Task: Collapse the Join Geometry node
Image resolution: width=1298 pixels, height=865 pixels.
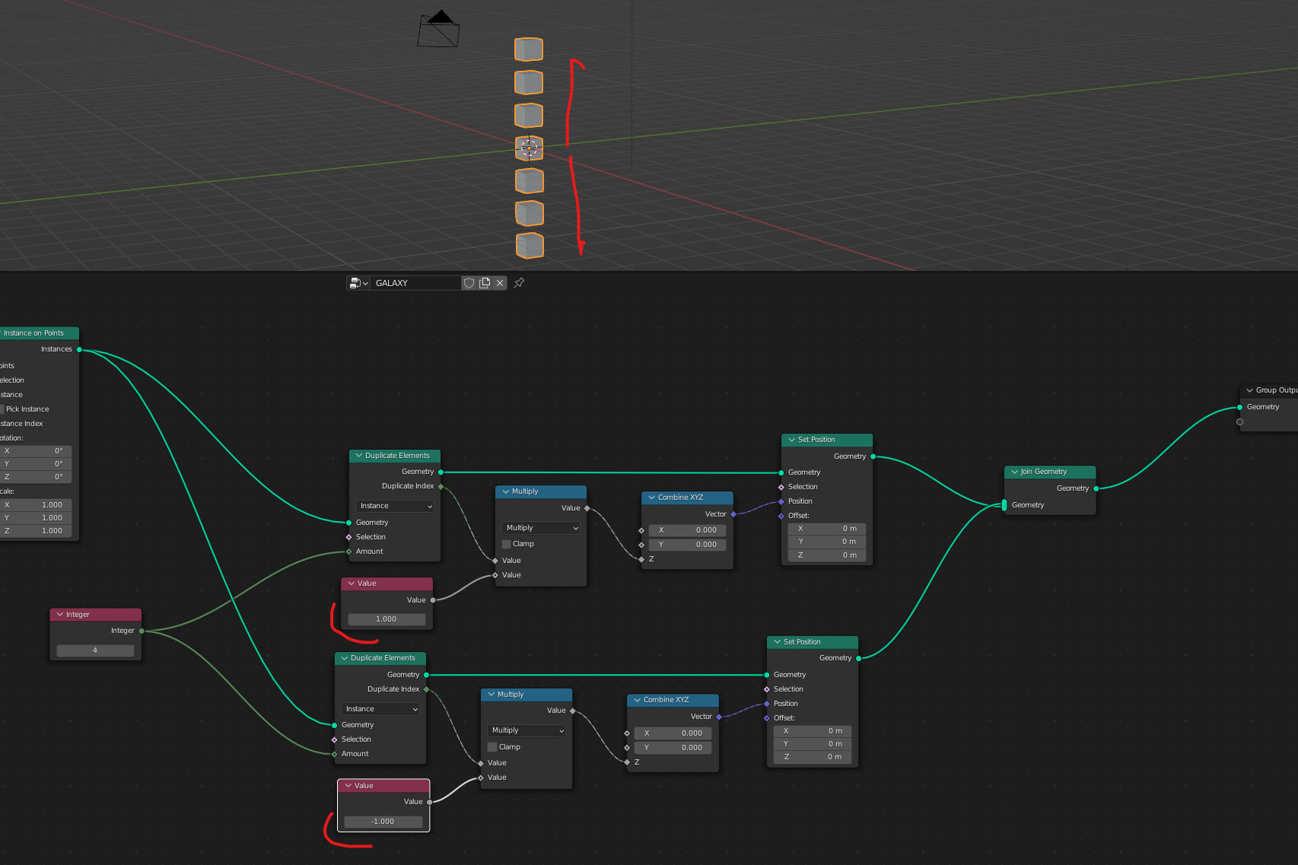Action: pyautogui.click(x=1014, y=472)
